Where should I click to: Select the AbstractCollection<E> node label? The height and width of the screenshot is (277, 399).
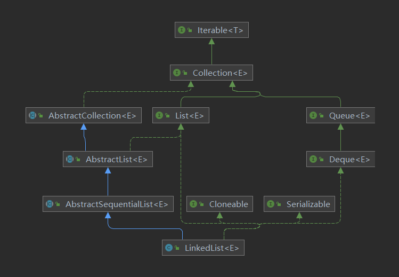92,115
